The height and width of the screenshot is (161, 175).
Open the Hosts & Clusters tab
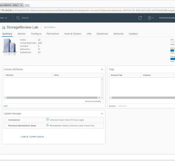(73, 34)
